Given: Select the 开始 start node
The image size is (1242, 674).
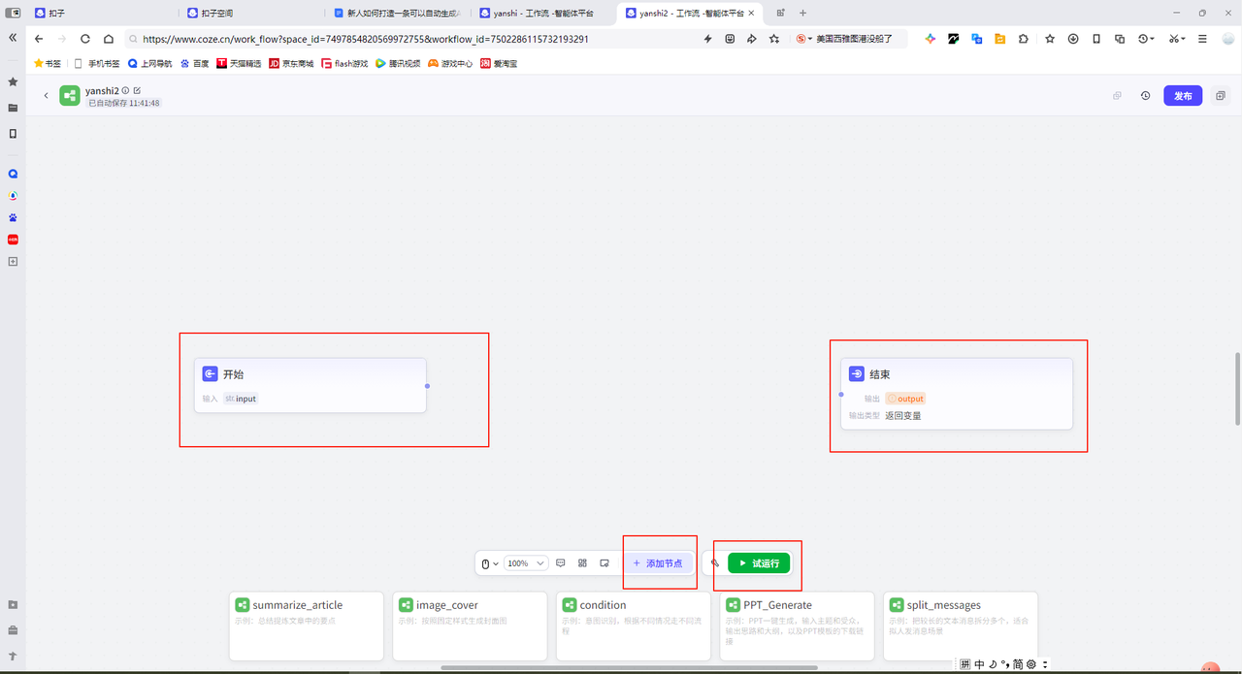Looking at the screenshot, I should coord(310,385).
